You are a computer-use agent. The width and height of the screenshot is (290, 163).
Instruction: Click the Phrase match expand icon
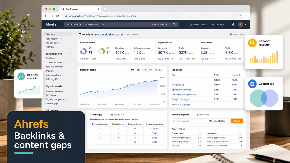(200, 133)
